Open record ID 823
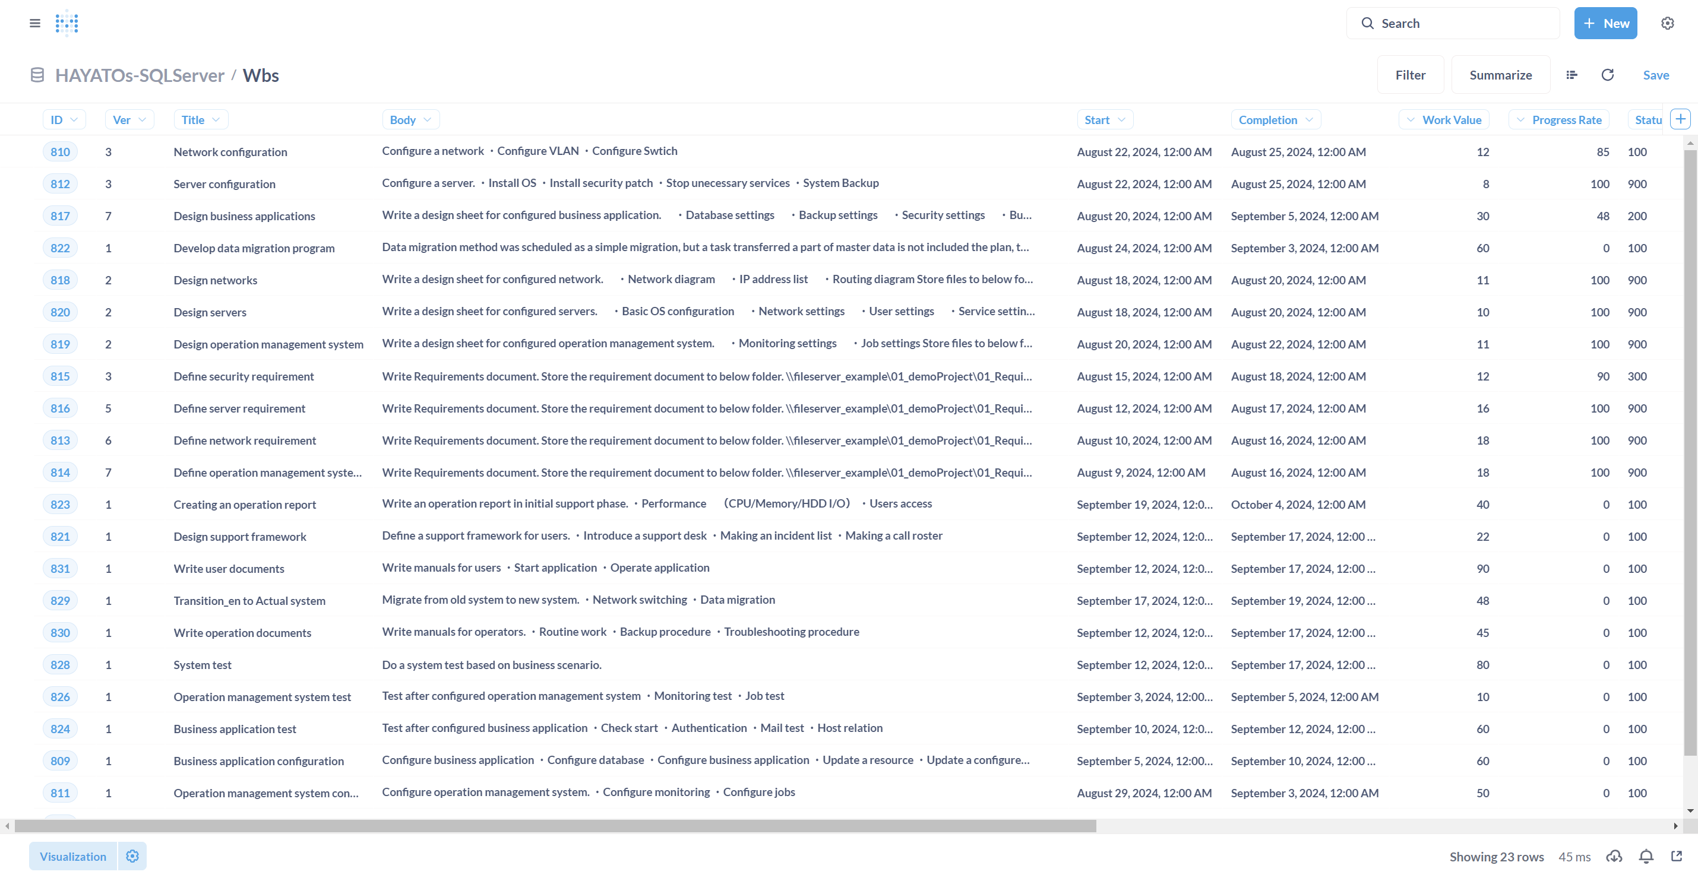Image resolution: width=1698 pixels, height=878 pixels. (x=60, y=504)
